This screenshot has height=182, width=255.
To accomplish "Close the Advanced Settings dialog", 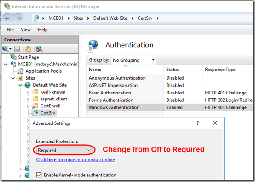I will tap(215, 123).
